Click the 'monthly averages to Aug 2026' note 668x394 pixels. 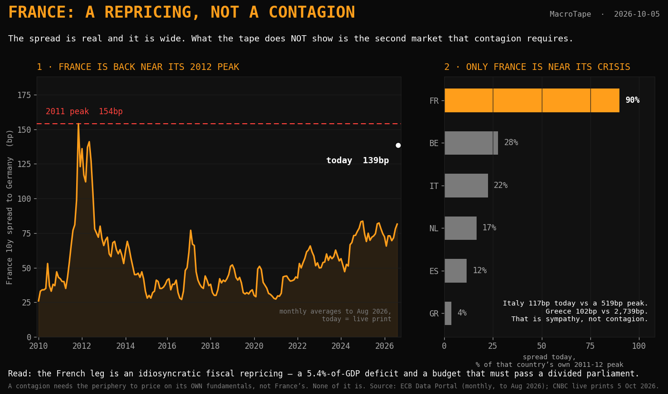point(335,315)
